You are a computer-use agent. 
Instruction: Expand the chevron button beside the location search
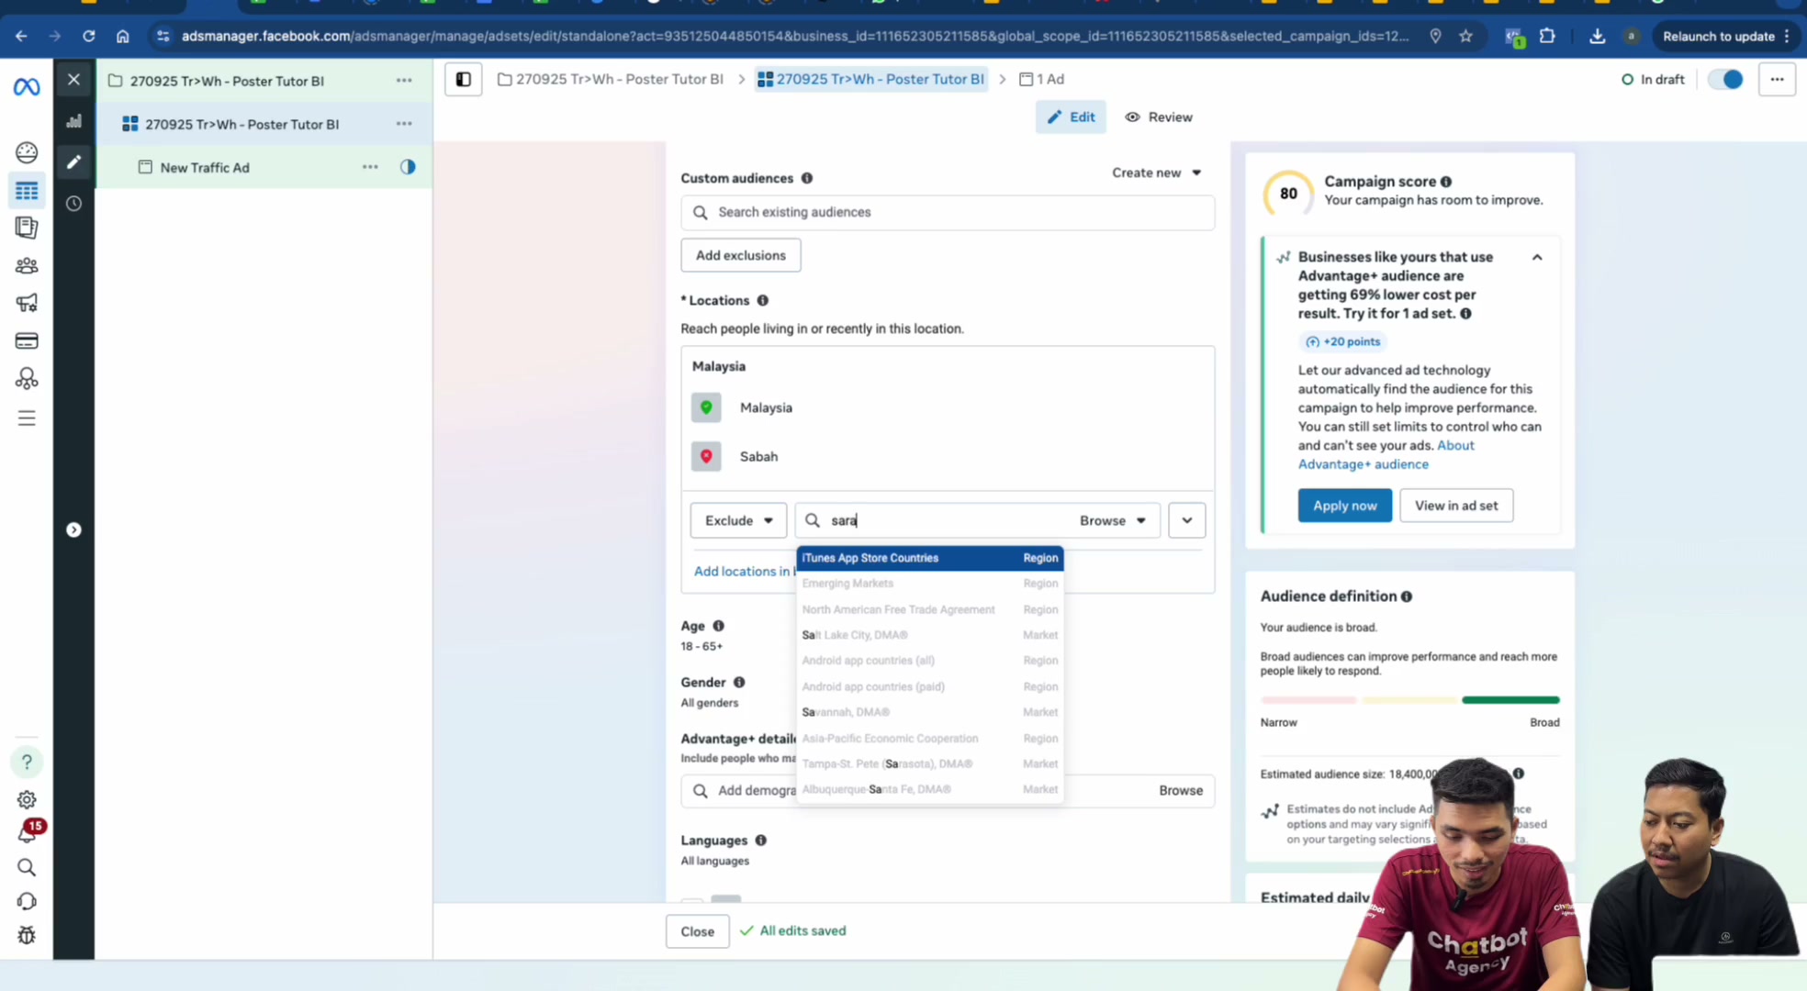[1186, 520]
